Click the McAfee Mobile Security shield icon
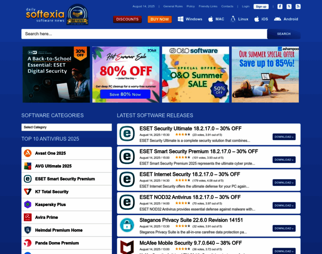The image size is (322, 254). pos(127,247)
